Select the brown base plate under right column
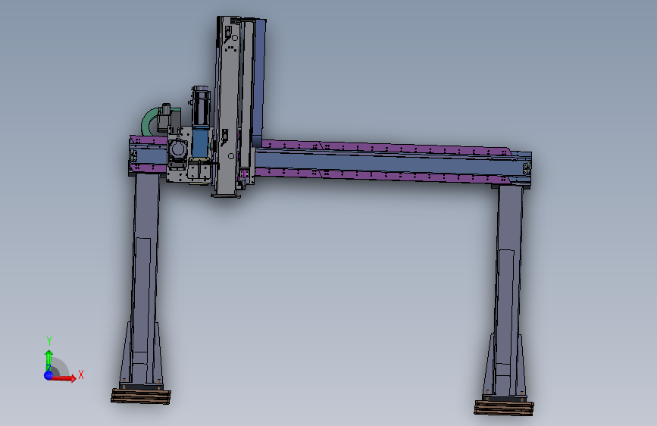The image size is (657, 426). [x=504, y=408]
